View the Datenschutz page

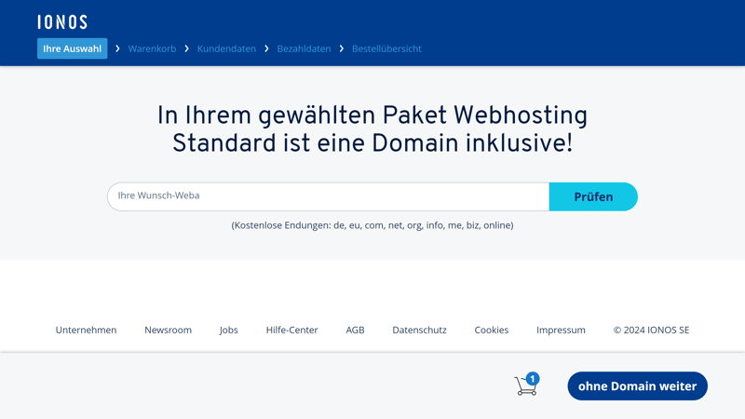pyautogui.click(x=419, y=330)
